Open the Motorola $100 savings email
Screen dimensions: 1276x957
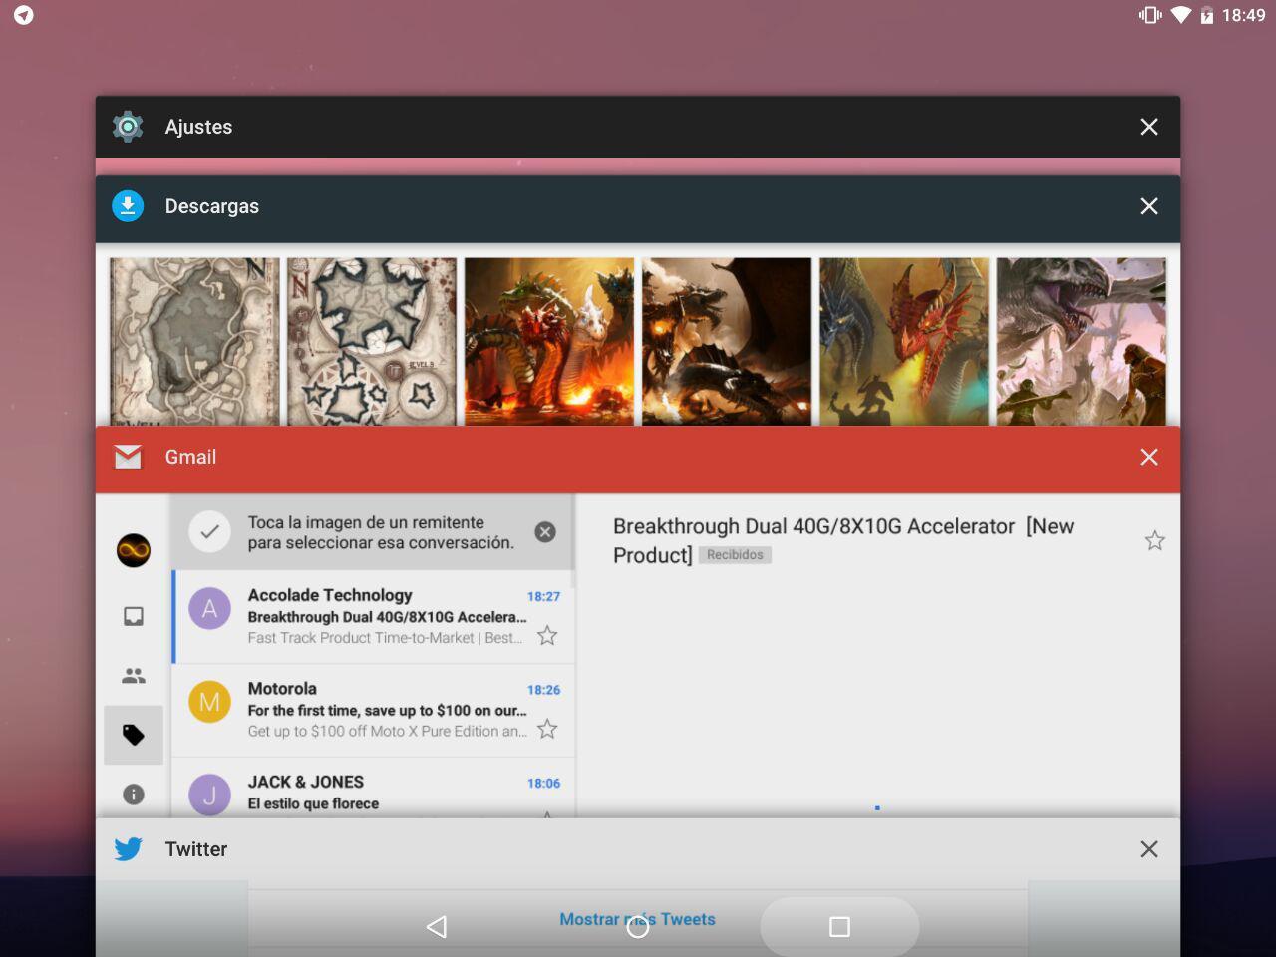coord(374,711)
